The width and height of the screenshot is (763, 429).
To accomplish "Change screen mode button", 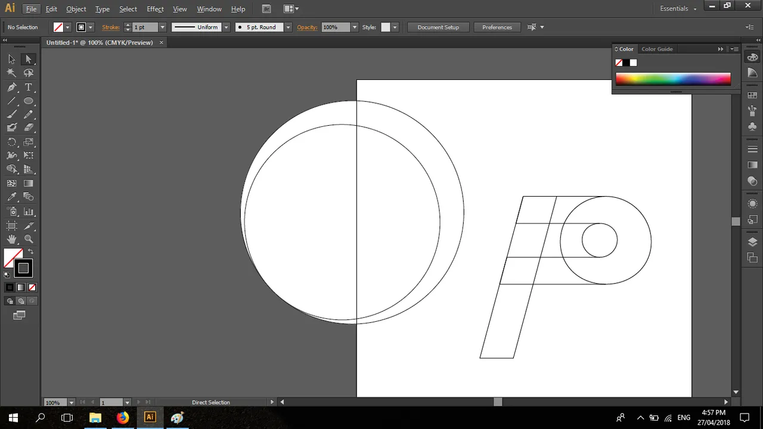I will tap(20, 315).
